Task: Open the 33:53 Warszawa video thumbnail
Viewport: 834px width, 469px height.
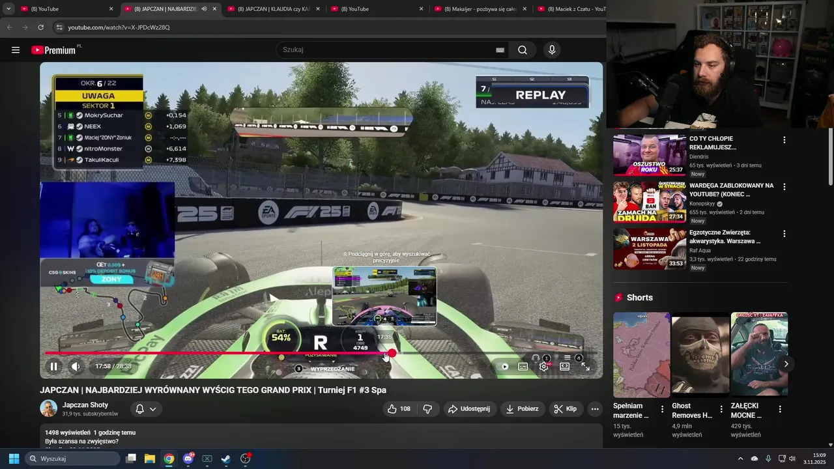Action: [x=650, y=249]
